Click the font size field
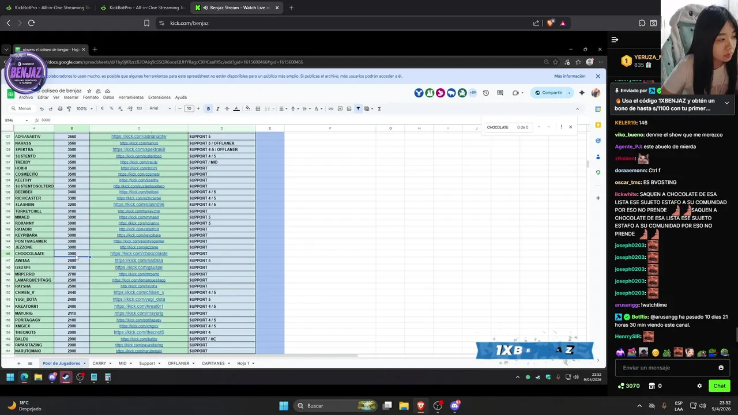The image size is (738, 415). click(x=189, y=108)
